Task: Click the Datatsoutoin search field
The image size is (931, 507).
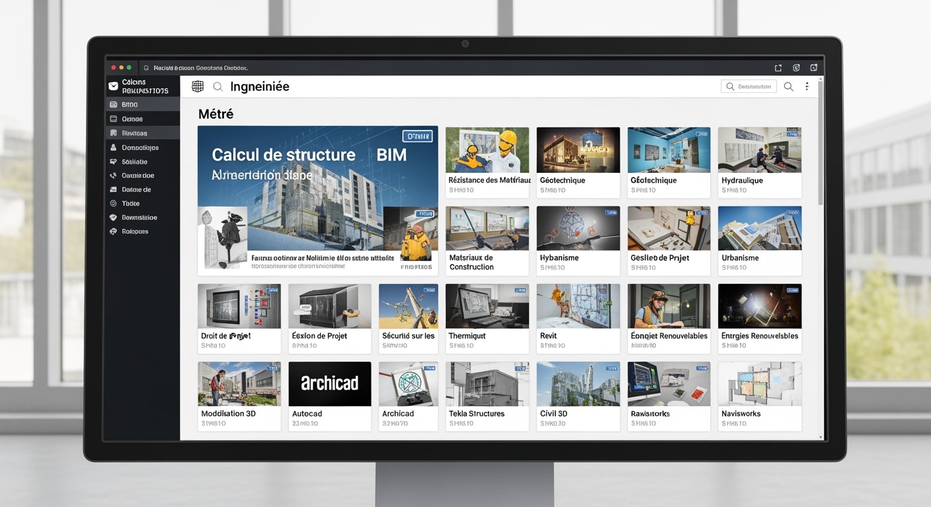Action: point(749,86)
